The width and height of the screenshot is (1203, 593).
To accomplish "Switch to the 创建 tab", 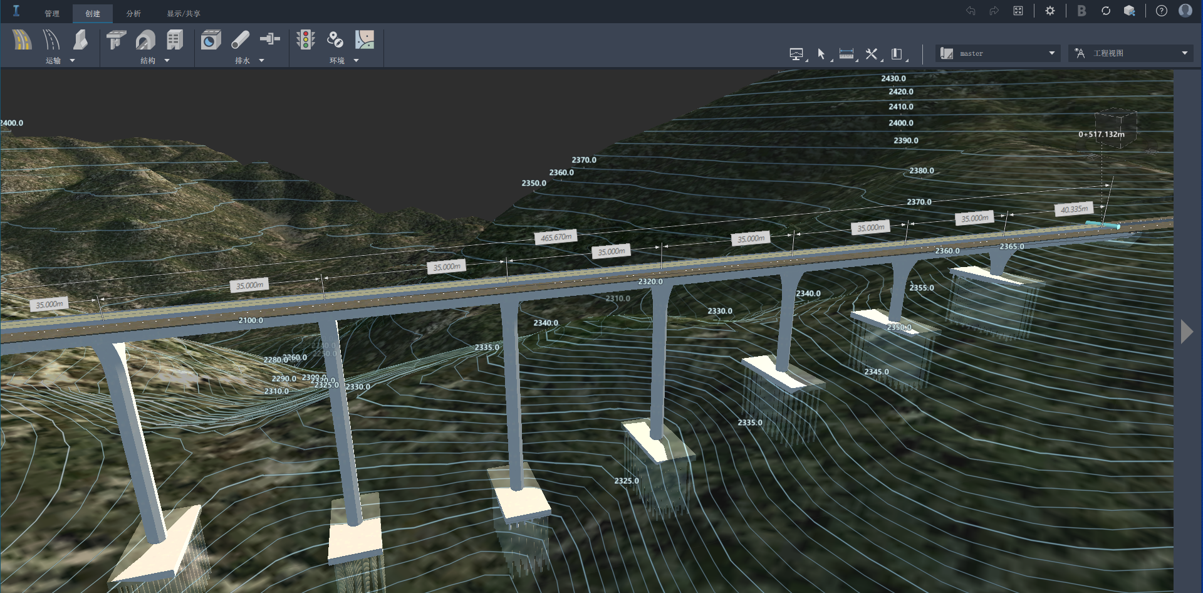I will click(x=93, y=14).
